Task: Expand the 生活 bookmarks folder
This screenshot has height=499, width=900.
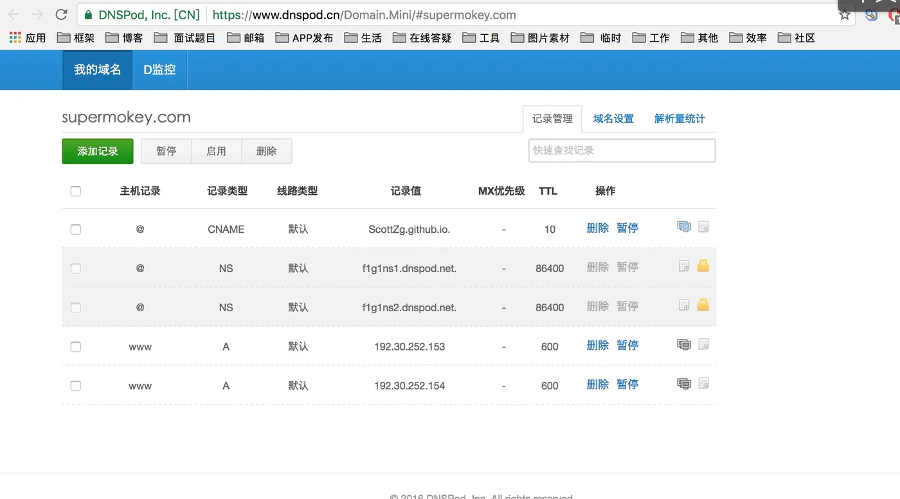Action: tap(363, 38)
